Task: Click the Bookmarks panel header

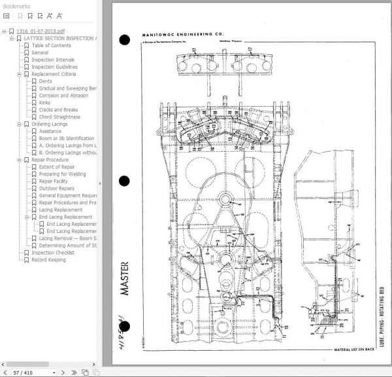Action: (x=16, y=7)
